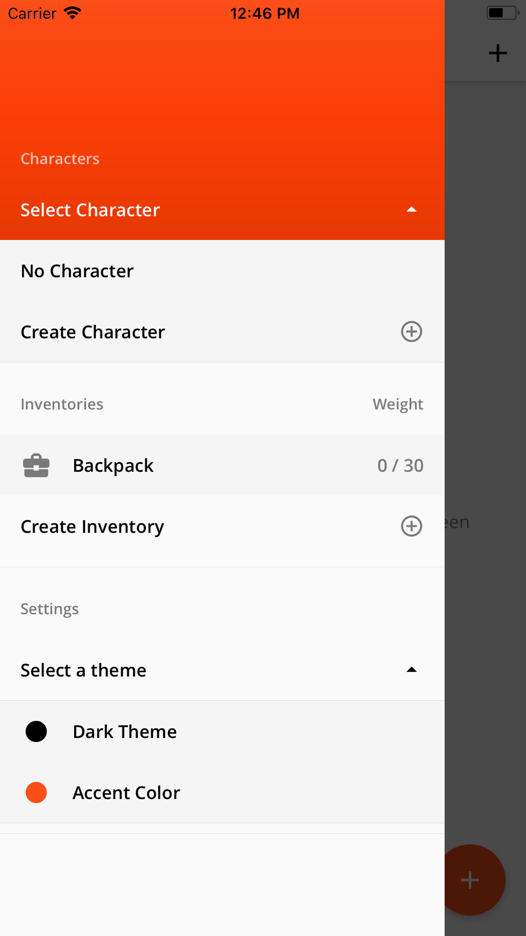The width and height of the screenshot is (526, 936).
Task: Choose the No Character option
Action: click(222, 271)
